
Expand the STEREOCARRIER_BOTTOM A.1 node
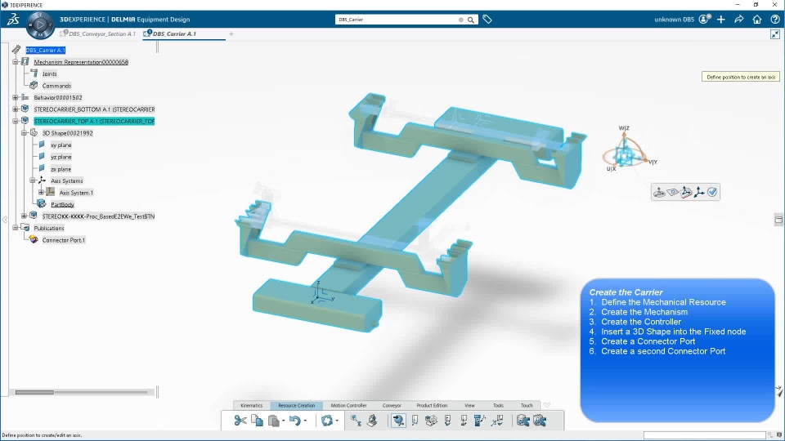click(x=16, y=109)
